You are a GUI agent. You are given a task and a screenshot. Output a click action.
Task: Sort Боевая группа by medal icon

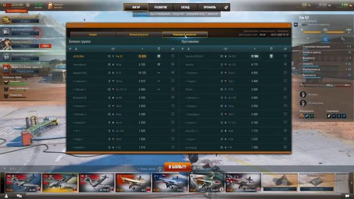pyautogui.click(x=159, y=49)
